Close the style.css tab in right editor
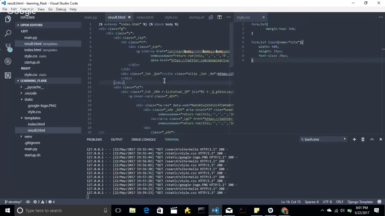The height and width of the screenshot is (216, 385). point(263,17)
